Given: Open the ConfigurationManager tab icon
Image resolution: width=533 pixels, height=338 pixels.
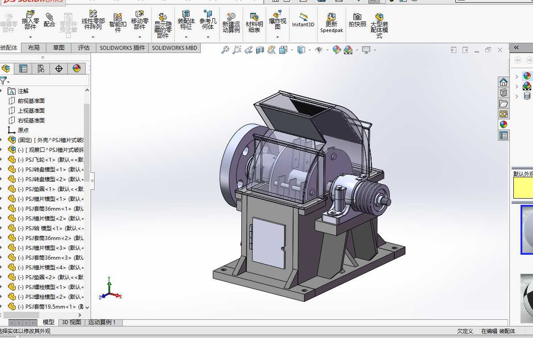Looking at the screenshot, I should 41,69.
